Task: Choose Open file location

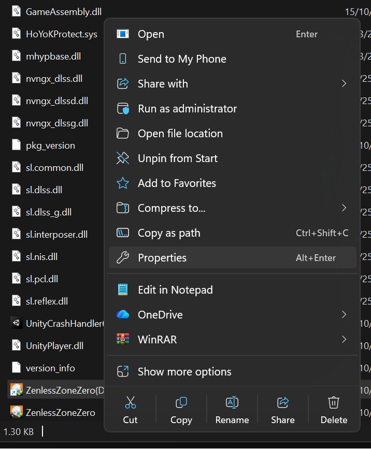Action: tap(180, 134)
